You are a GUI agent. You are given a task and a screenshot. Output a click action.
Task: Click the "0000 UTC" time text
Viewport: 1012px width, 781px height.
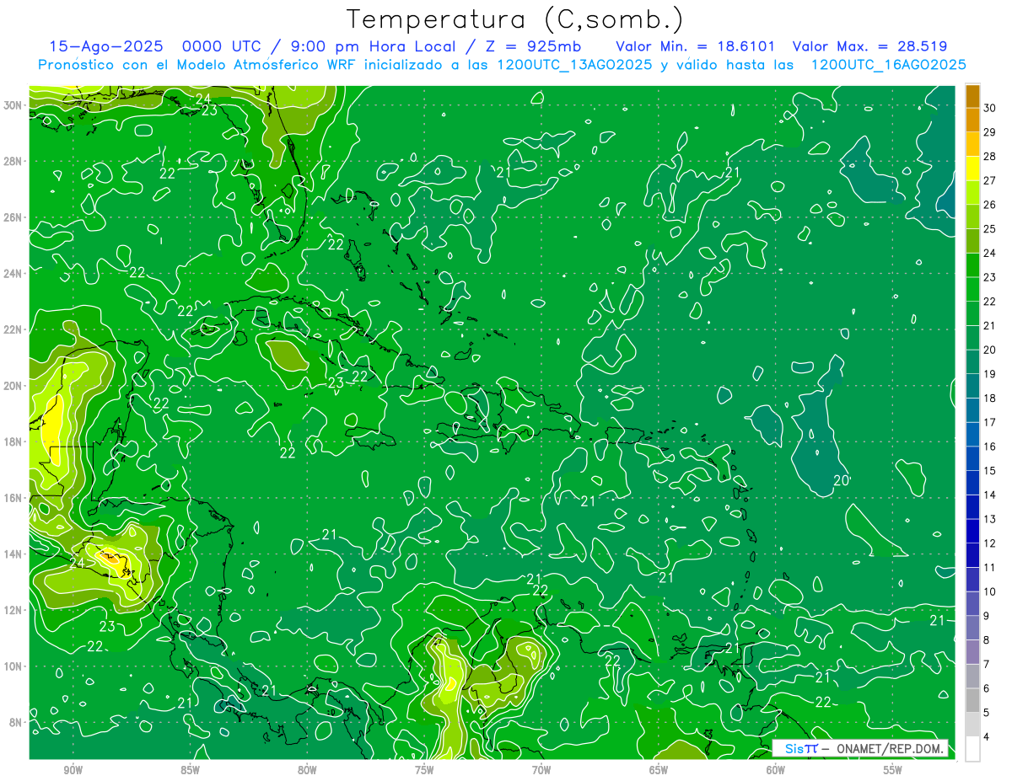coord(220,46)
